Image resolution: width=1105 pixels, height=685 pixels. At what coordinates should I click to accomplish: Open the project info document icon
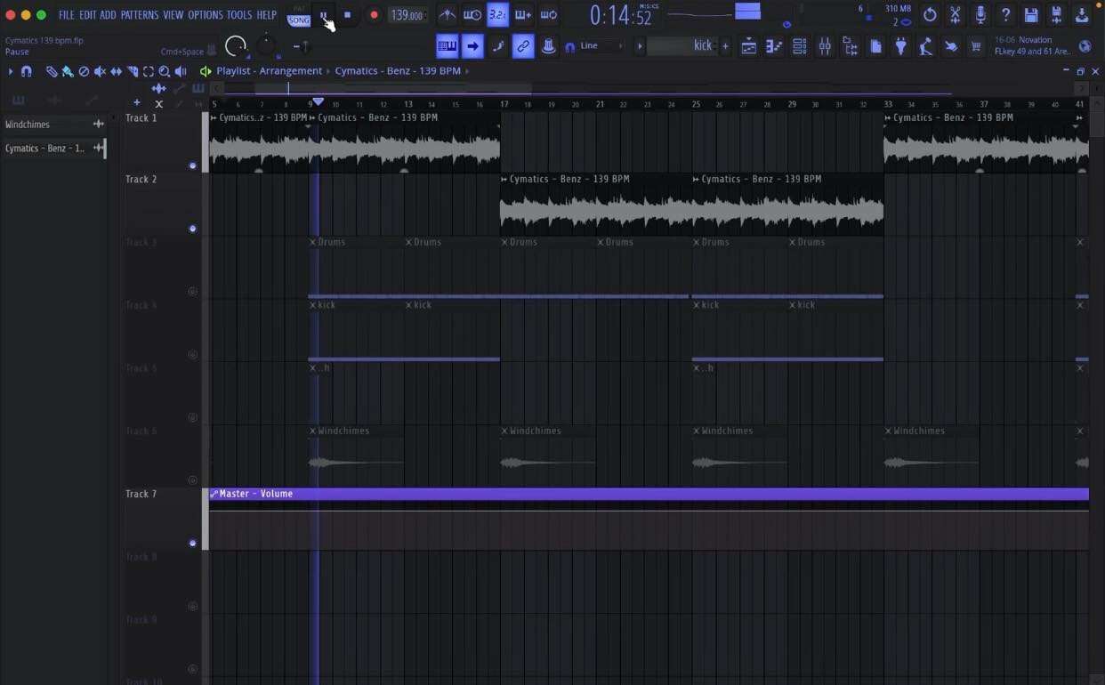coord(875,46)
